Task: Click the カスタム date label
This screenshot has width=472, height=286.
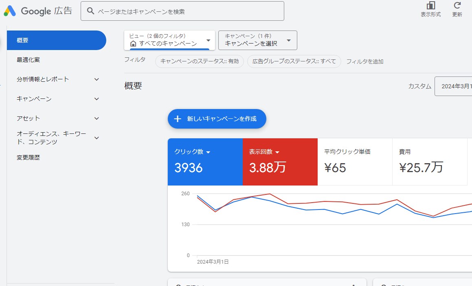Action: (419, 86)
